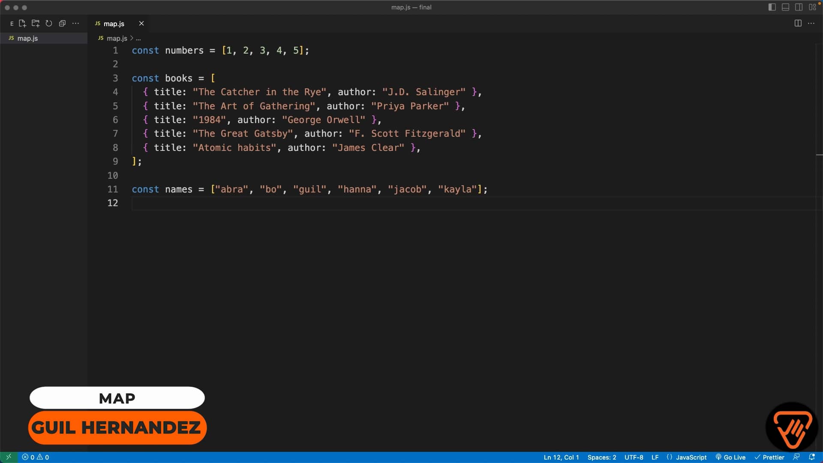Collapse all folders in explorer
This screenshot has height=463, width=823.
[62, 24]
